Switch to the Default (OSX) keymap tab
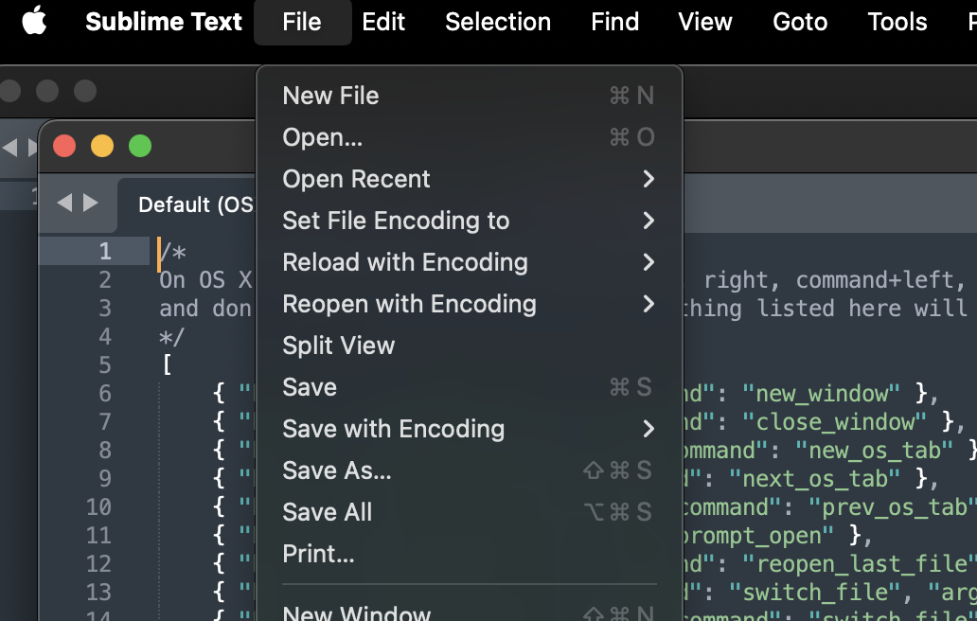 [195, 204]
